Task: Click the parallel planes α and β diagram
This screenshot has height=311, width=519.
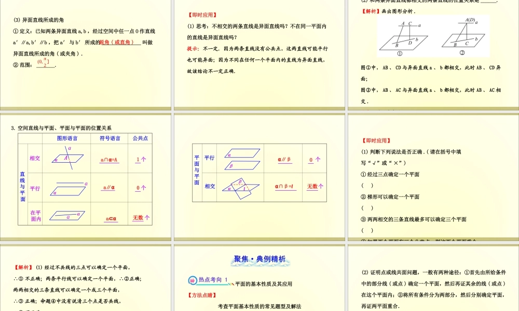Action: (x=242, y=159)
